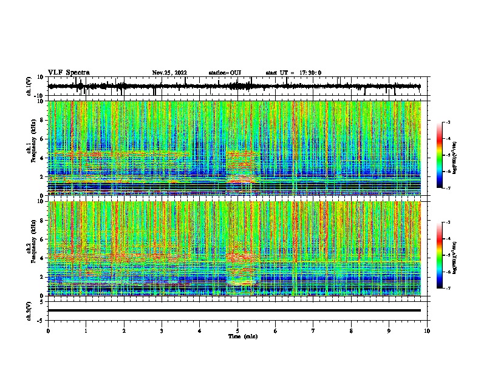This screenshot has height=371, width=481.
Task: Click the "VLF Spectra" plot title
Action: click(69, 72)
